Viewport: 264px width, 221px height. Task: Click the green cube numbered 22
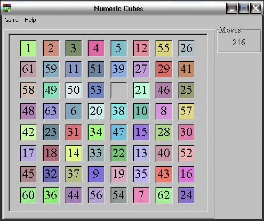(119, 154)
